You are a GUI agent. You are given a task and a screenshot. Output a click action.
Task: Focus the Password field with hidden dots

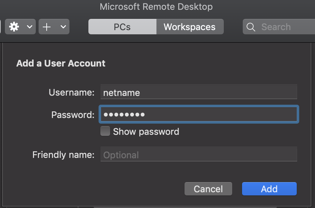(x=199, y=114)
